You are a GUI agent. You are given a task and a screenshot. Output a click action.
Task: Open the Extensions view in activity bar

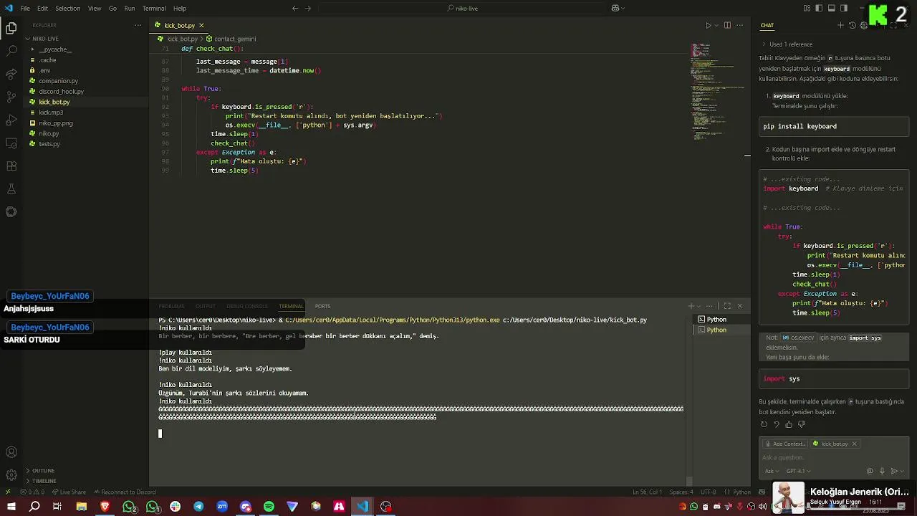[11, 166]
